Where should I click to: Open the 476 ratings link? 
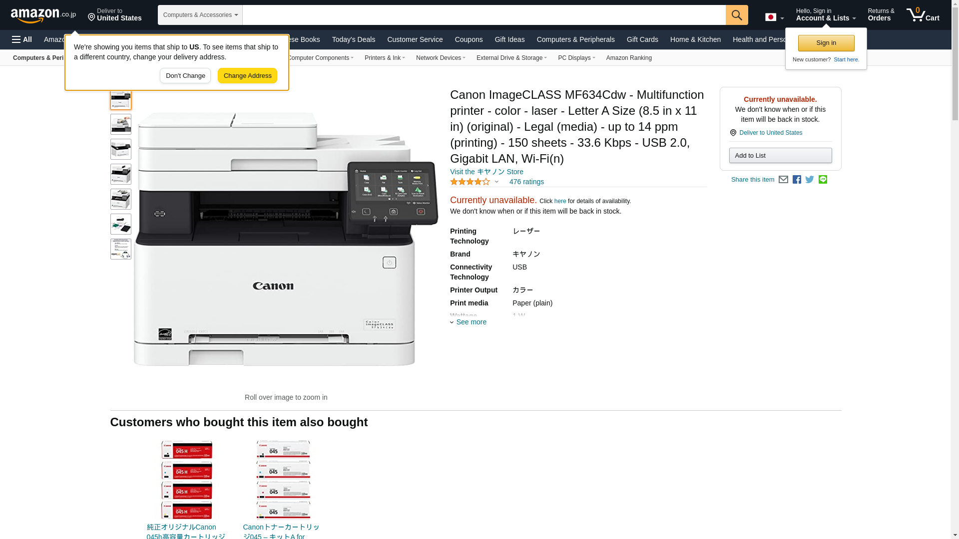(526, 182)
